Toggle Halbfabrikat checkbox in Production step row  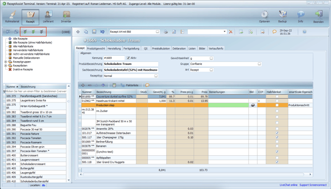tap(277, 105)
